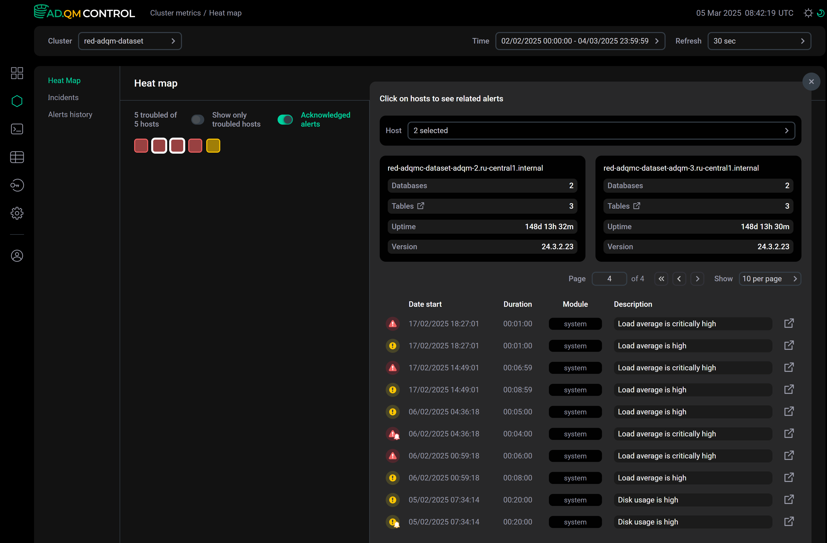Screen dimensions: 827x543
Task: Disable the Acknowledged alerts toggle
Action: point(285,119)
